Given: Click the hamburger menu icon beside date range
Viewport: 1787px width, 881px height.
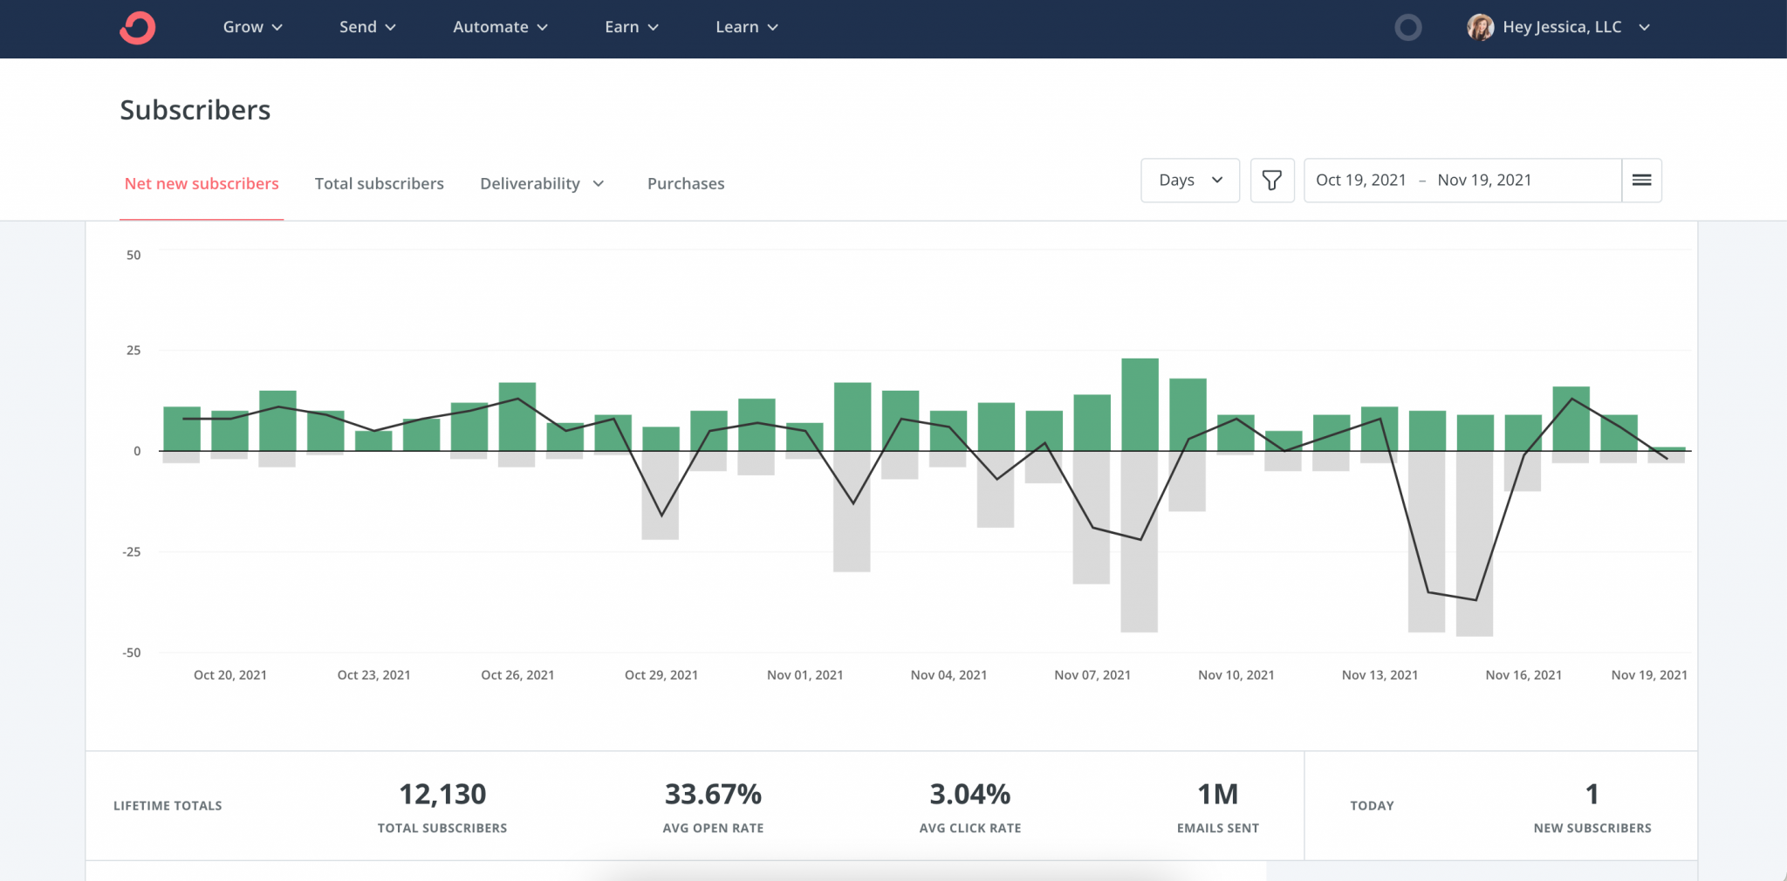Looking at the screenshot, I should (x=1642, y=180).
